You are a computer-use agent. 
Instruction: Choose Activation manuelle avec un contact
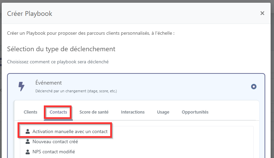click(x=70, y=131)
